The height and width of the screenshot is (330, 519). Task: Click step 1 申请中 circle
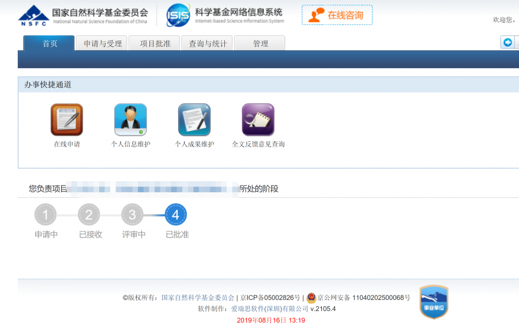click(x=46, y=216)
